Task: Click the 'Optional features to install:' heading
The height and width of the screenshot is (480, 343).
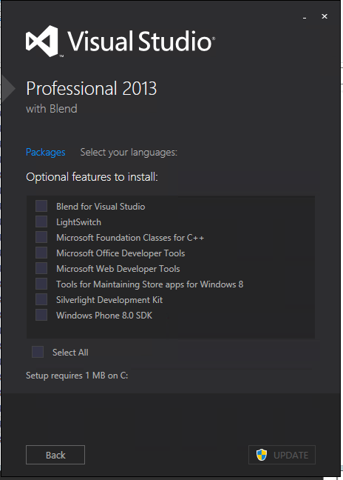Action: (x=92, y=177)
